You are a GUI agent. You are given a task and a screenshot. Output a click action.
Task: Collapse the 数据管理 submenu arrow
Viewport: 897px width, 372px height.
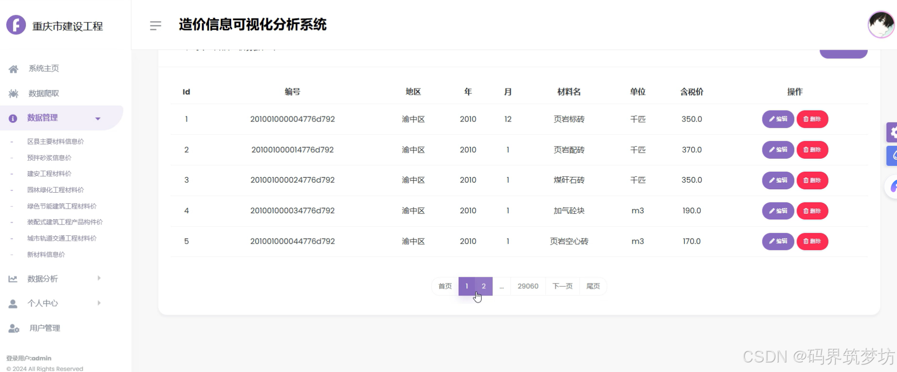coord(98,119)
